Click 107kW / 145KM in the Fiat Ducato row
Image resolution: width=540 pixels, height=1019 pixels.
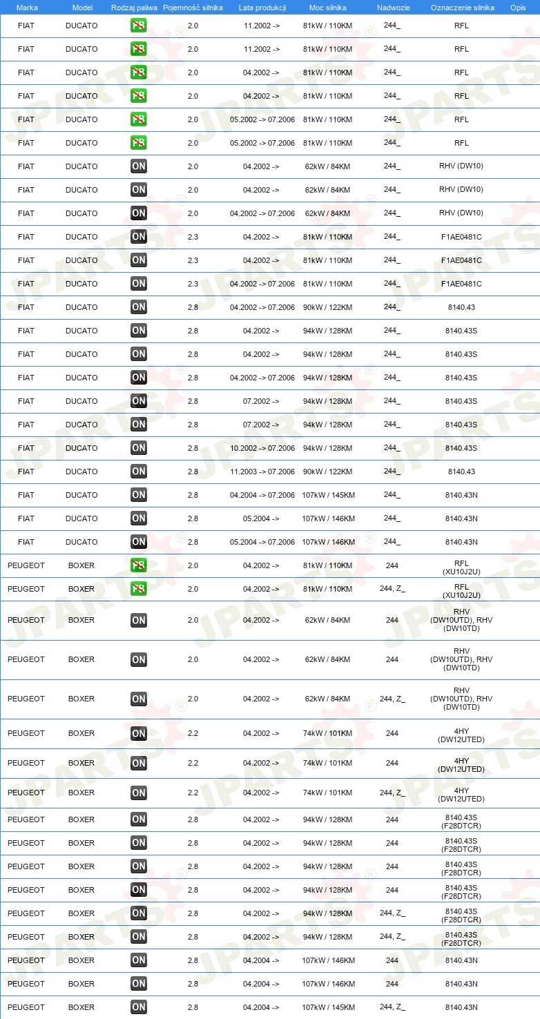coord(328,495)
